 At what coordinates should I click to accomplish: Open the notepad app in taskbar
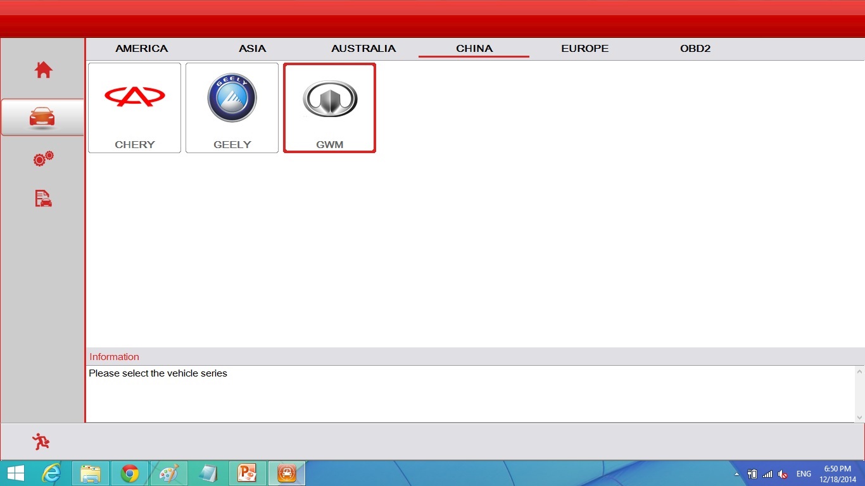click(x=208, y=473)
